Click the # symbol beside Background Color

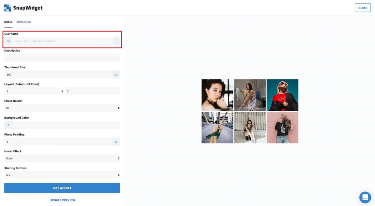[x=8, y=125]
